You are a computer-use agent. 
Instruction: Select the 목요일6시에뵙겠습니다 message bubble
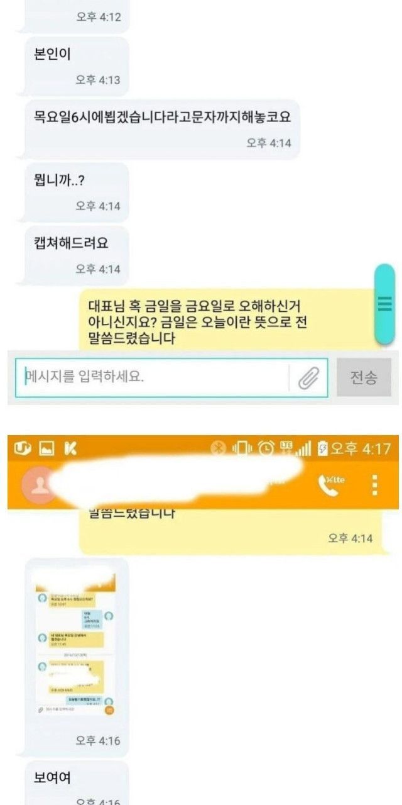(162, 128)
